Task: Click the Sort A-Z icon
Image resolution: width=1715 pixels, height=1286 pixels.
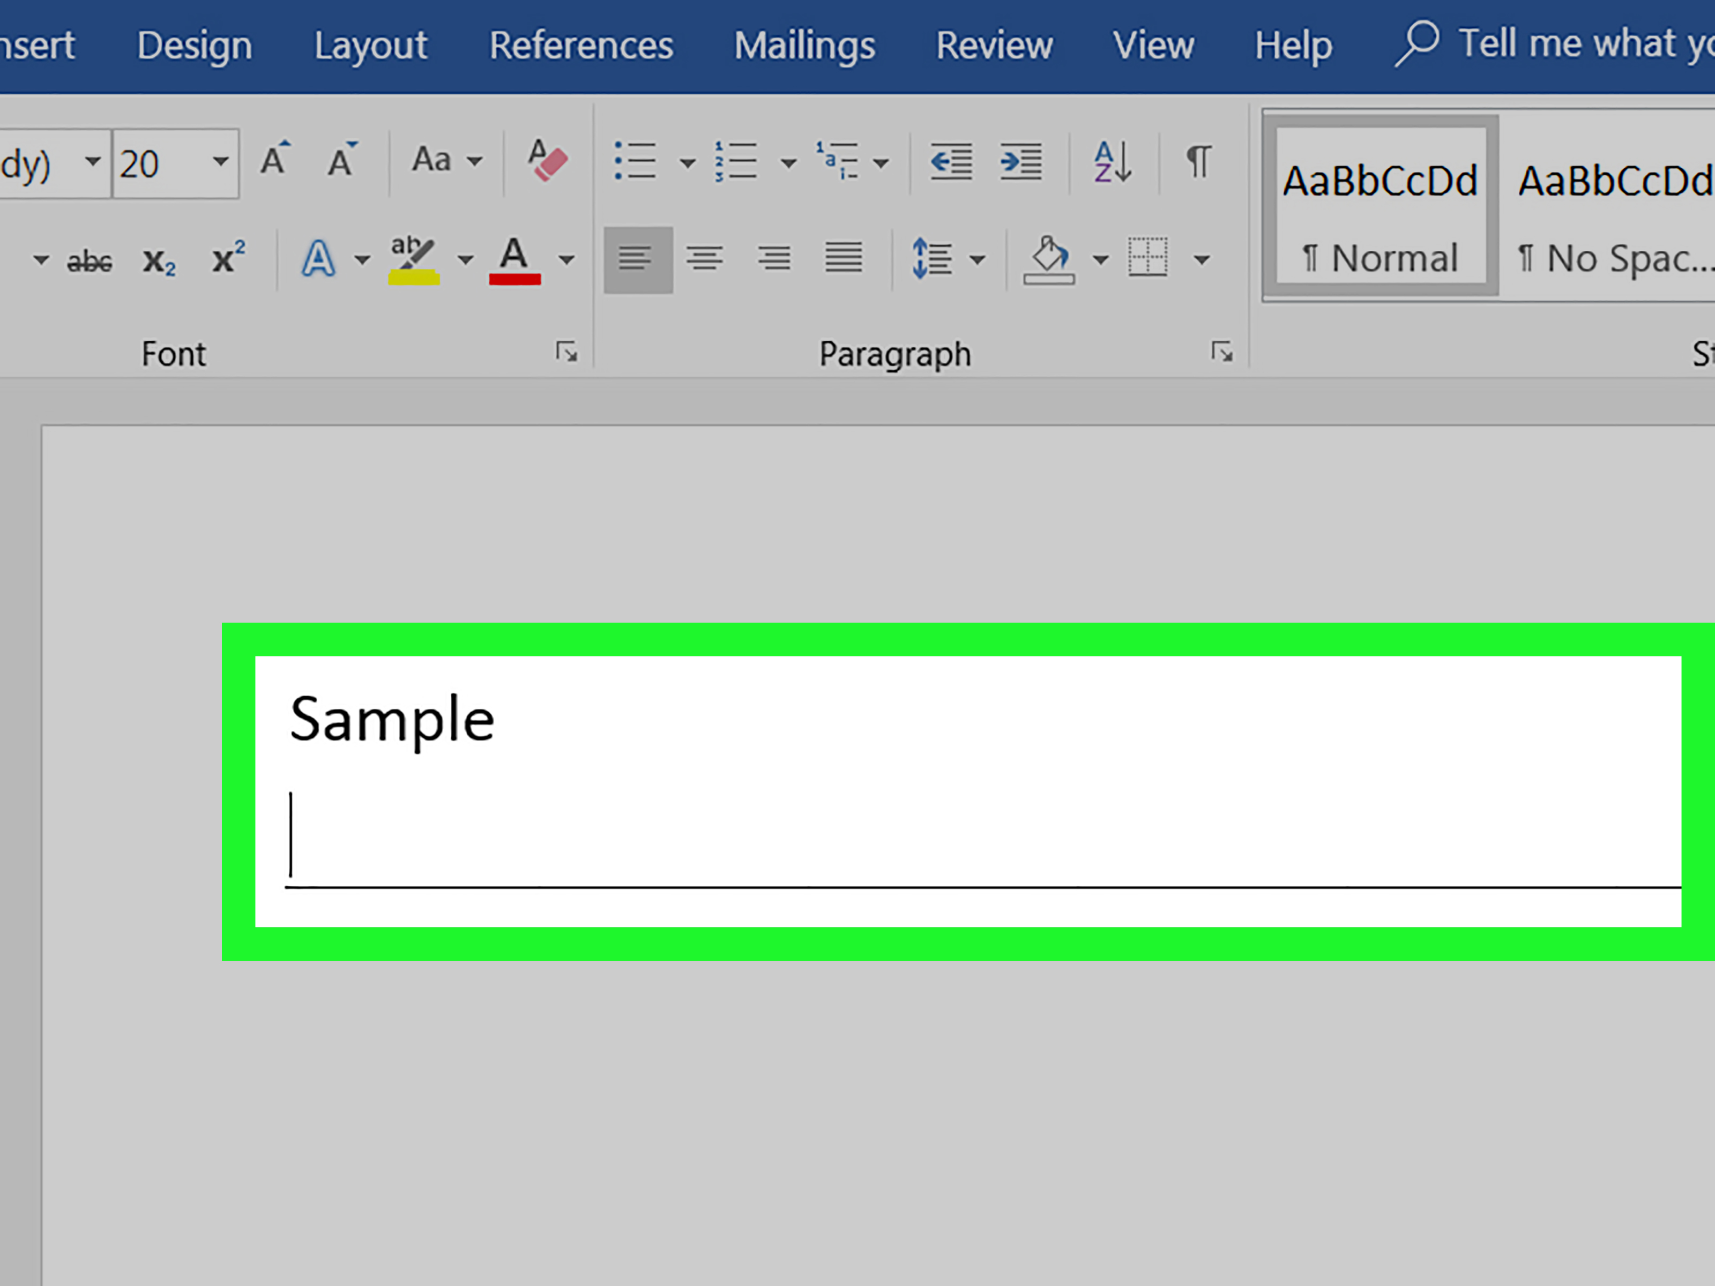Action: pyautogui.click(x=1113, y=161)
